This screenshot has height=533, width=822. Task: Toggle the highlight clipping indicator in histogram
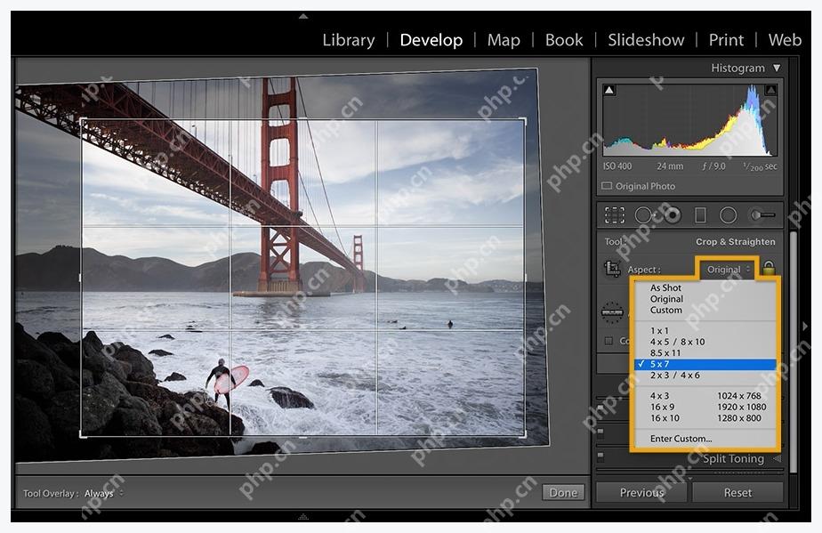770,90
